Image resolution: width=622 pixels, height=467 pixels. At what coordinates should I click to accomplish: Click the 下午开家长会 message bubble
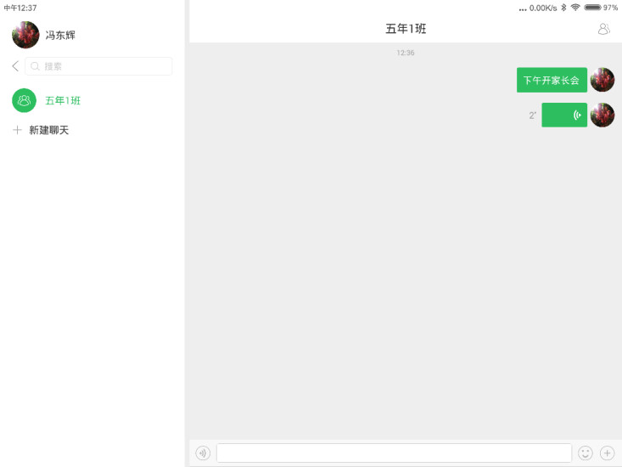[552, 80]
